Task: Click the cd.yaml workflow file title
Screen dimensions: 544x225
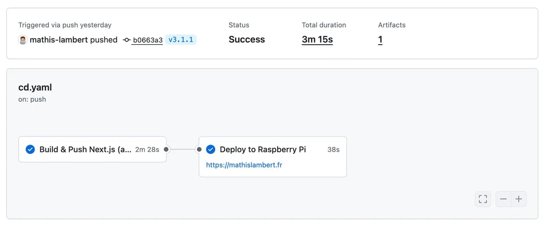Action: click(x=35, y=88)
